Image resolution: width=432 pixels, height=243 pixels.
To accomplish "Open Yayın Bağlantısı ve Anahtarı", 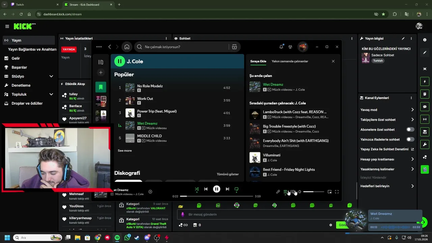I will click(32, 49).
